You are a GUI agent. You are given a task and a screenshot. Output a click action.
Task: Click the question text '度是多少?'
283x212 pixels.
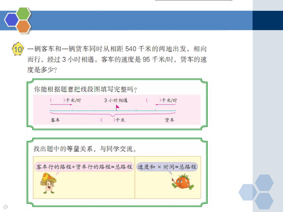click(42, 70)
